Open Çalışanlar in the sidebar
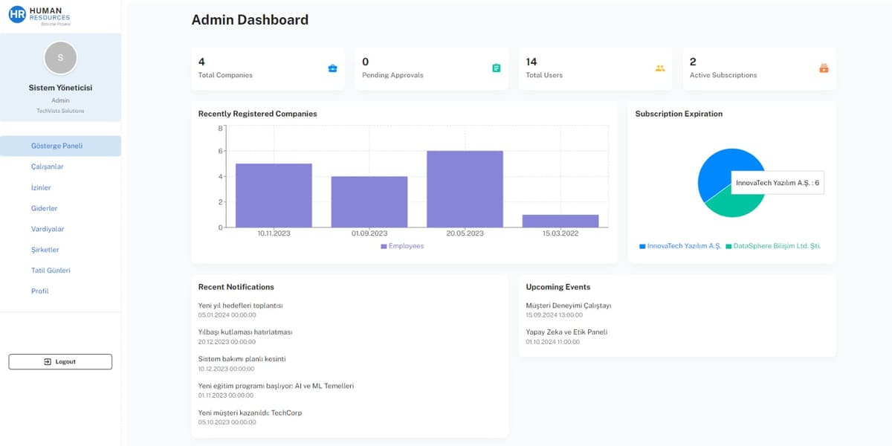Image resolution: width=892 pixels, height=446 pixels. pos(60,167)
